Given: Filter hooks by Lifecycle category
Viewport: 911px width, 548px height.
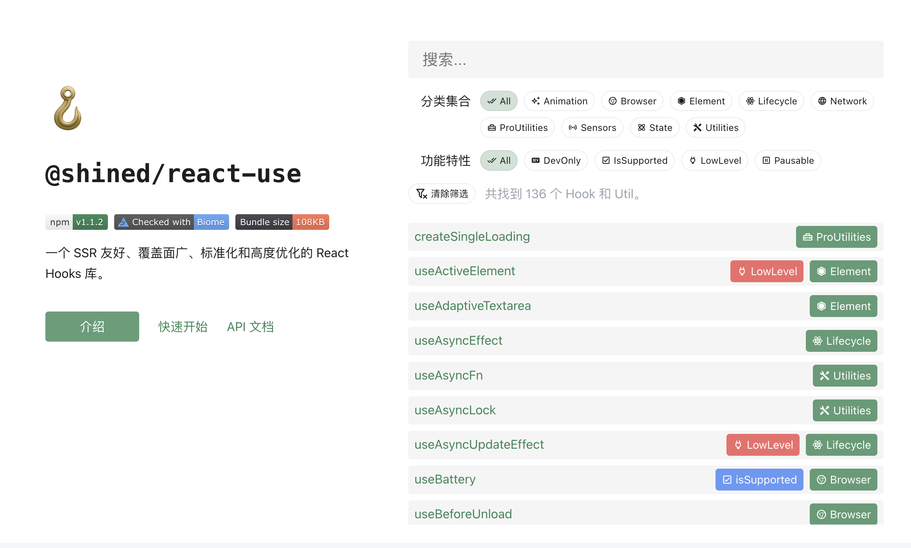Looking at the screenshot, I should tap(771, 101).
